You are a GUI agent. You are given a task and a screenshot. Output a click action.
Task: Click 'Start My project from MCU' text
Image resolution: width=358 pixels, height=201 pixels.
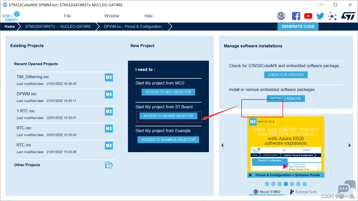coord(160,83)
